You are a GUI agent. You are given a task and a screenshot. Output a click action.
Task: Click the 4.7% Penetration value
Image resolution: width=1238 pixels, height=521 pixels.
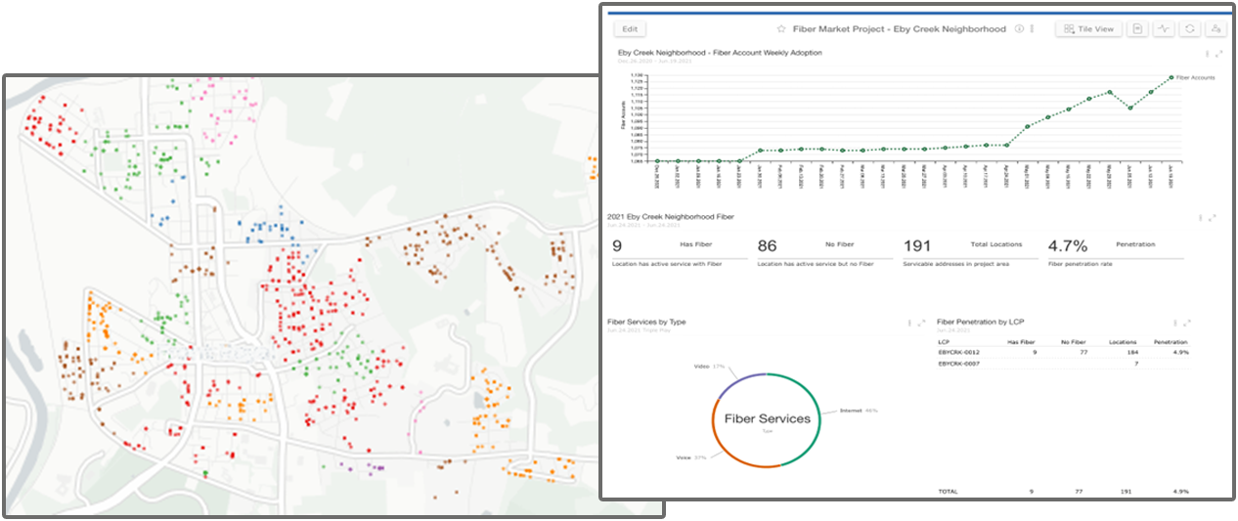point(1068,246)
